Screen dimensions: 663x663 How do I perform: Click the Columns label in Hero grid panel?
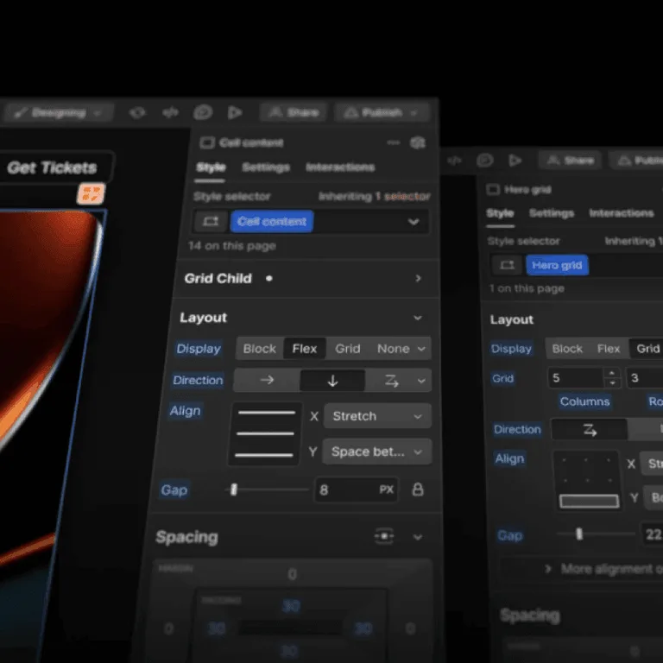pos(584,401)
